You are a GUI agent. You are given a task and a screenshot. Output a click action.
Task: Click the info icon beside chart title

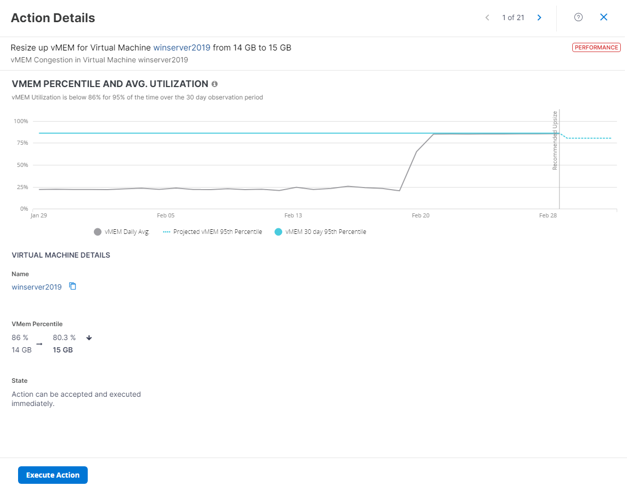pyautogui.click(x=215, y=83)
